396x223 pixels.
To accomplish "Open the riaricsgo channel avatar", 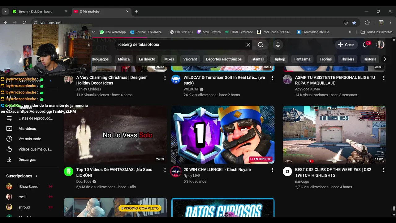I will 287,171.
